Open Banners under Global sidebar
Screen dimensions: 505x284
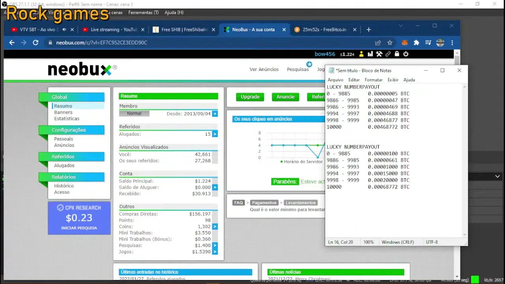click(63, 112)
